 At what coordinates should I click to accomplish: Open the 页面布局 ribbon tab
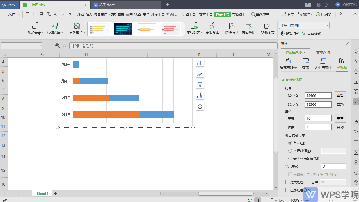click(101, 14)
